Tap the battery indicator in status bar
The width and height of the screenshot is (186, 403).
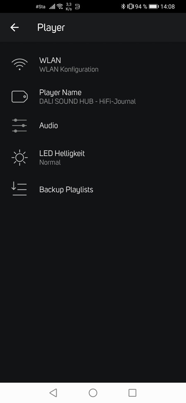coord(154,7)
